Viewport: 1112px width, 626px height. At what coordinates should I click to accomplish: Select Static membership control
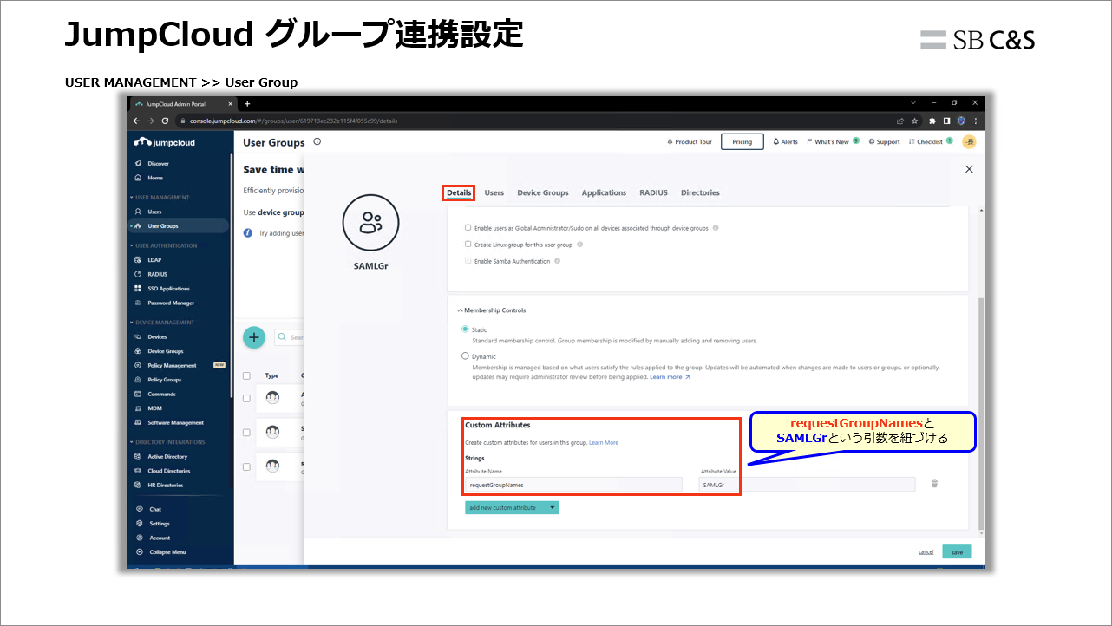[x=466, y=329]
